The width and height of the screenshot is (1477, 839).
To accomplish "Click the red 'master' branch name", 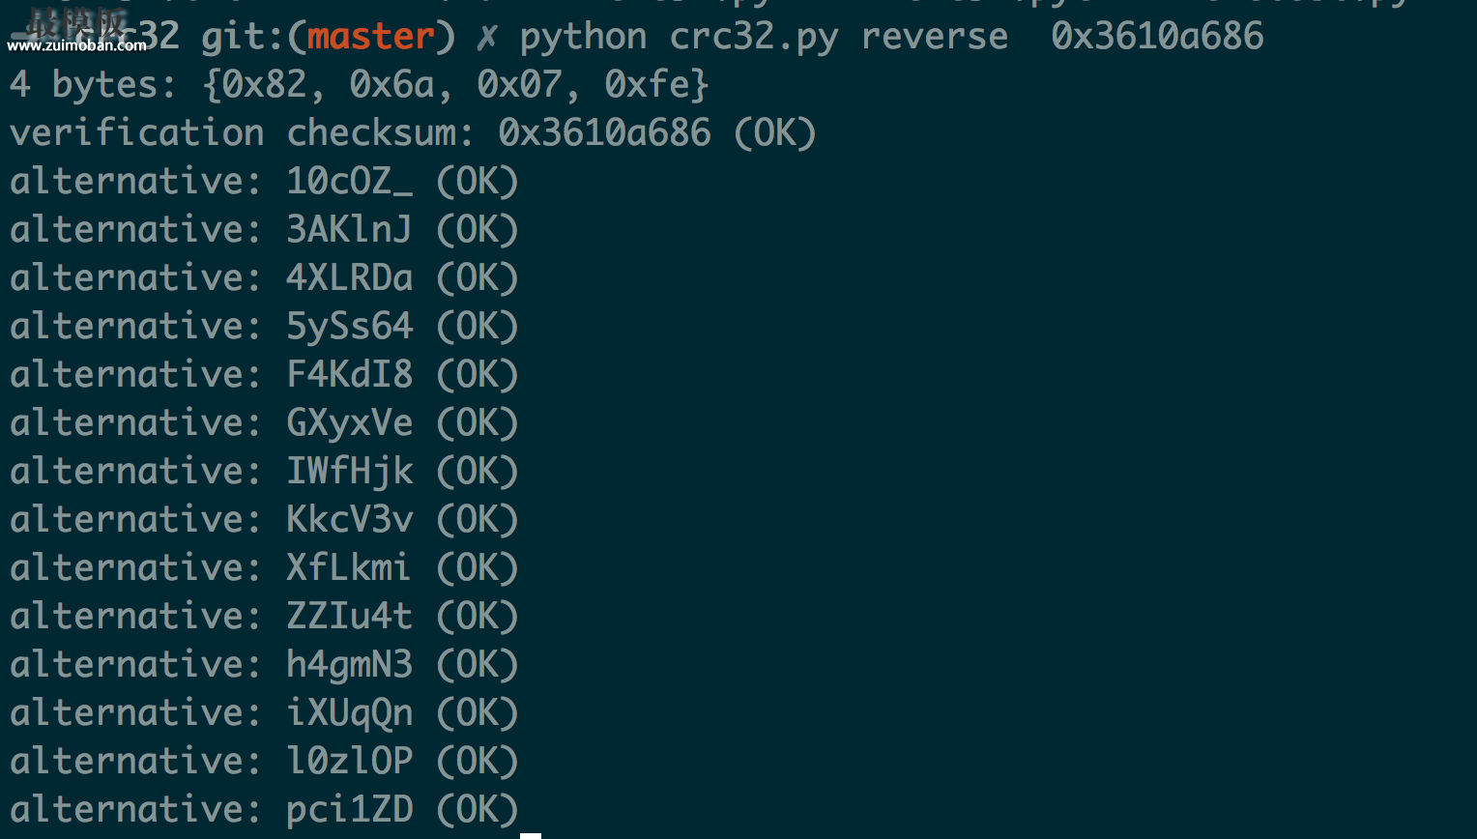I will pos(370,37).
